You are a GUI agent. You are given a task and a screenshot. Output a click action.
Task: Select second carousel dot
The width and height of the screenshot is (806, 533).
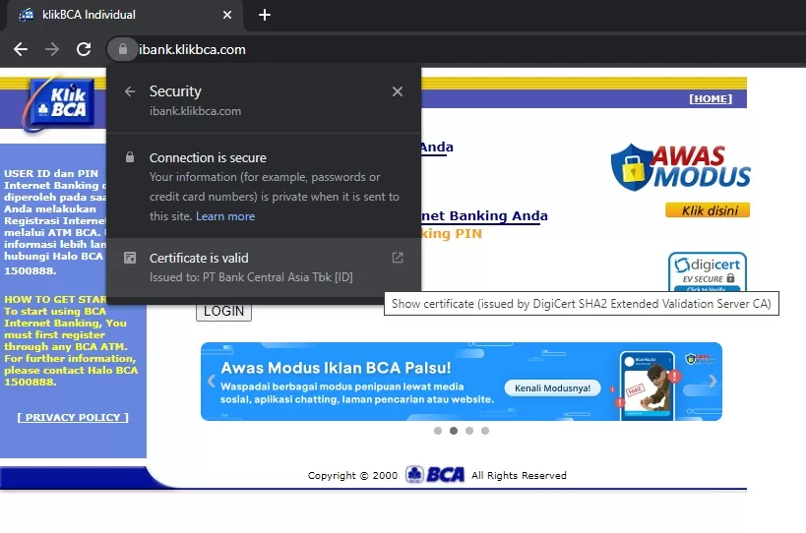[454, 431]
